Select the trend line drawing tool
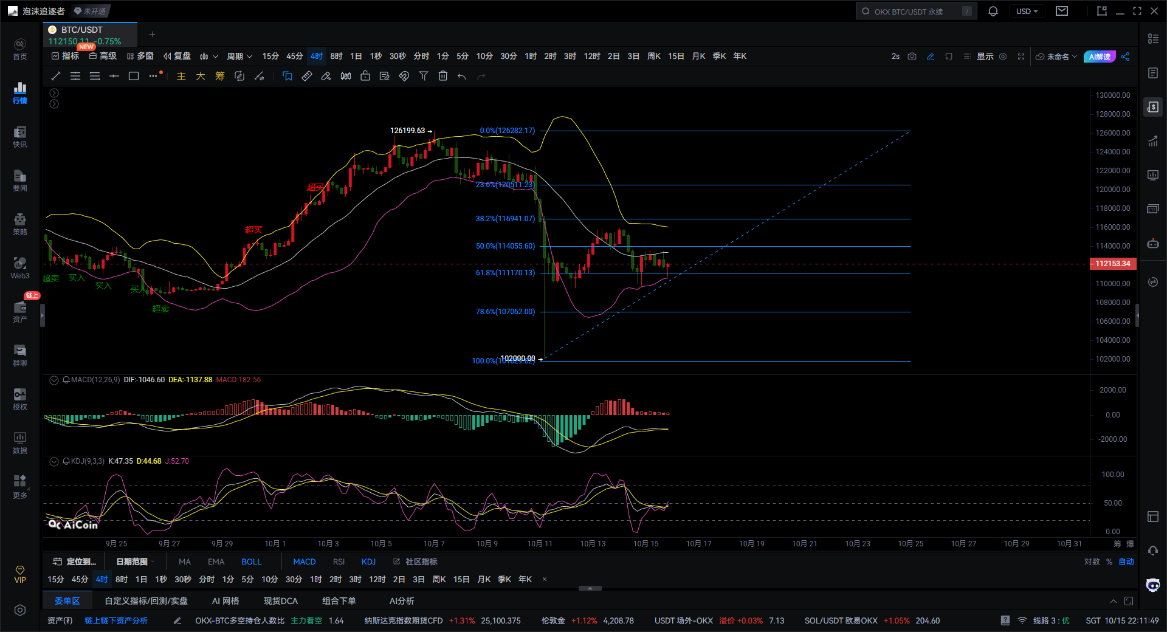Viewport: 1167px width, 632px height. 56,76
